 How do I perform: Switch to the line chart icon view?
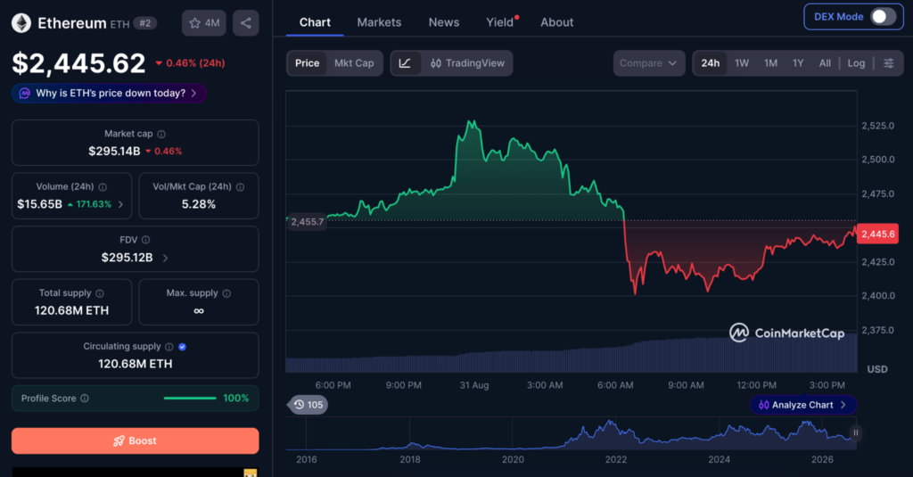coord(405,63)
